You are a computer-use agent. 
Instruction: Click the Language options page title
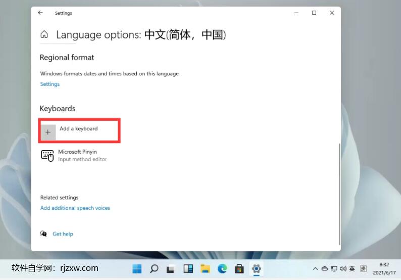tap(141, 35)
